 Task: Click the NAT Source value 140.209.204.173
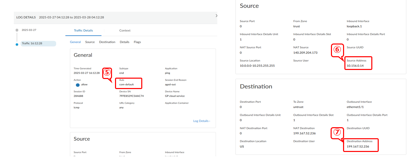coord(305,53)
